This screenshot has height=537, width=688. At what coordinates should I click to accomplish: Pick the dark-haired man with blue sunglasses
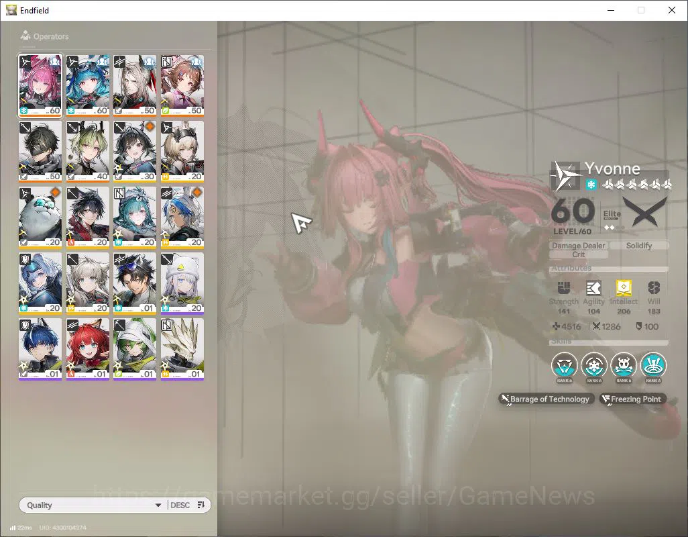pyautogui.click(x=135, y=283)
